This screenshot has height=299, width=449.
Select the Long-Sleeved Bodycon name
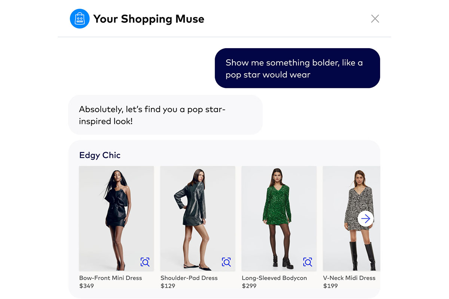[x=274, y=278]
